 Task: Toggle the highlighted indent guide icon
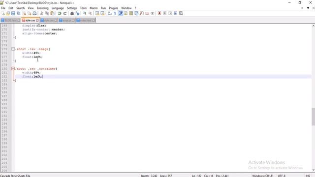click(121, 13)
